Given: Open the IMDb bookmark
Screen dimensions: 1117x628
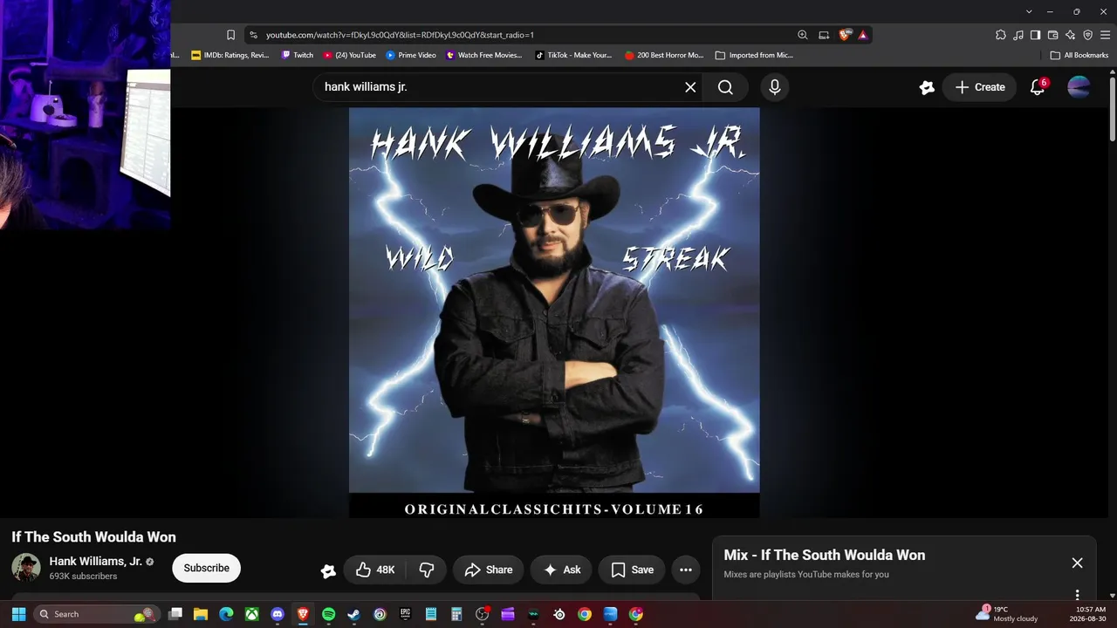Looking at the screenshot, I should coord(230,55).
